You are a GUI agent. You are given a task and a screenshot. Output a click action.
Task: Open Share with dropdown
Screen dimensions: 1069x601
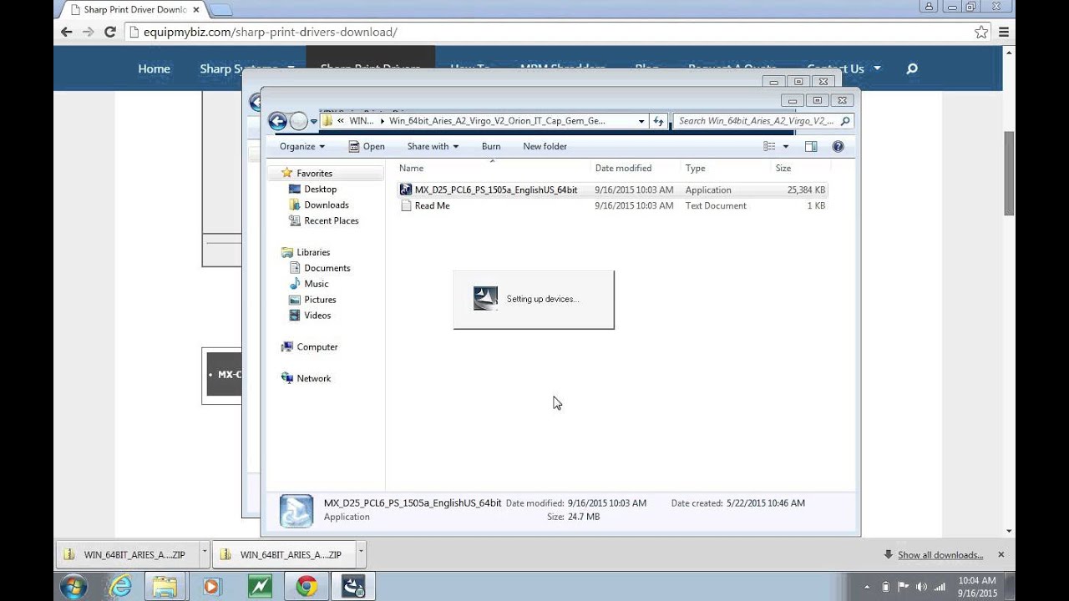[x=433, y=146]
